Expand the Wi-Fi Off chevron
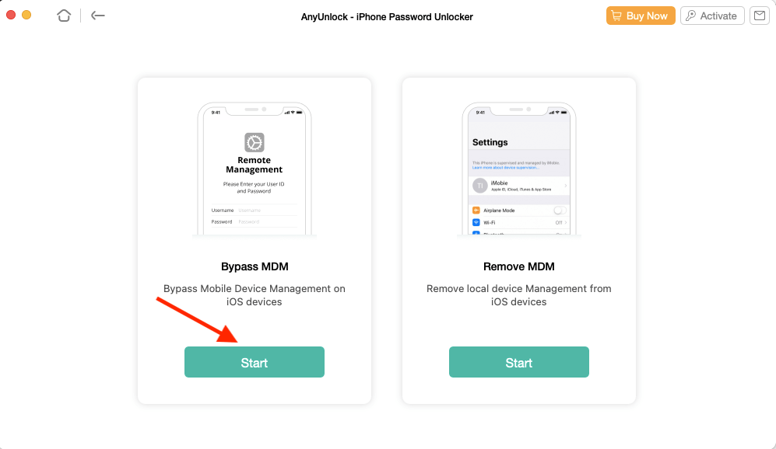776x449 pixels. 566,222
